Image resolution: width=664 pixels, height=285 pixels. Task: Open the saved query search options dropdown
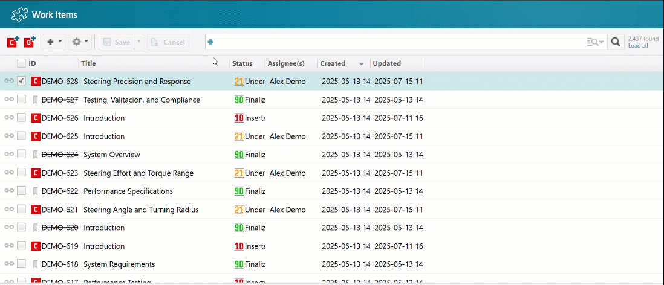click(595, 42)
